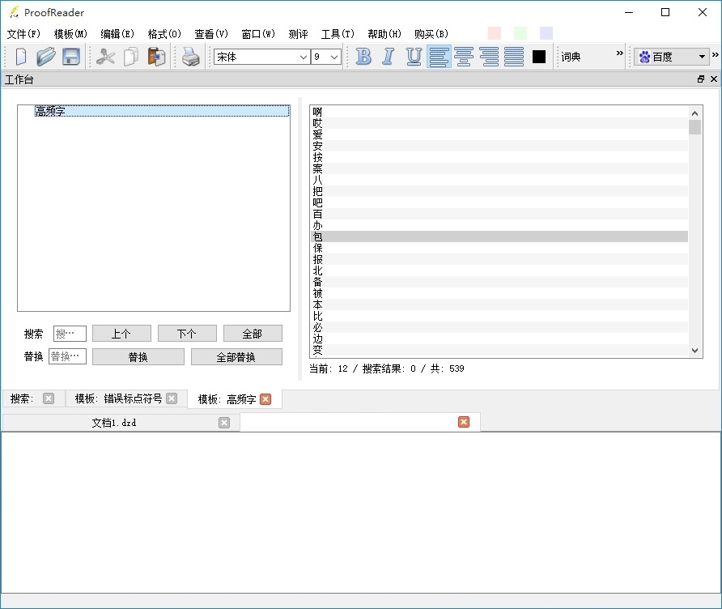722x609 pixels.
Task: Click inside the document editing area
Action: tap(360, 513)
